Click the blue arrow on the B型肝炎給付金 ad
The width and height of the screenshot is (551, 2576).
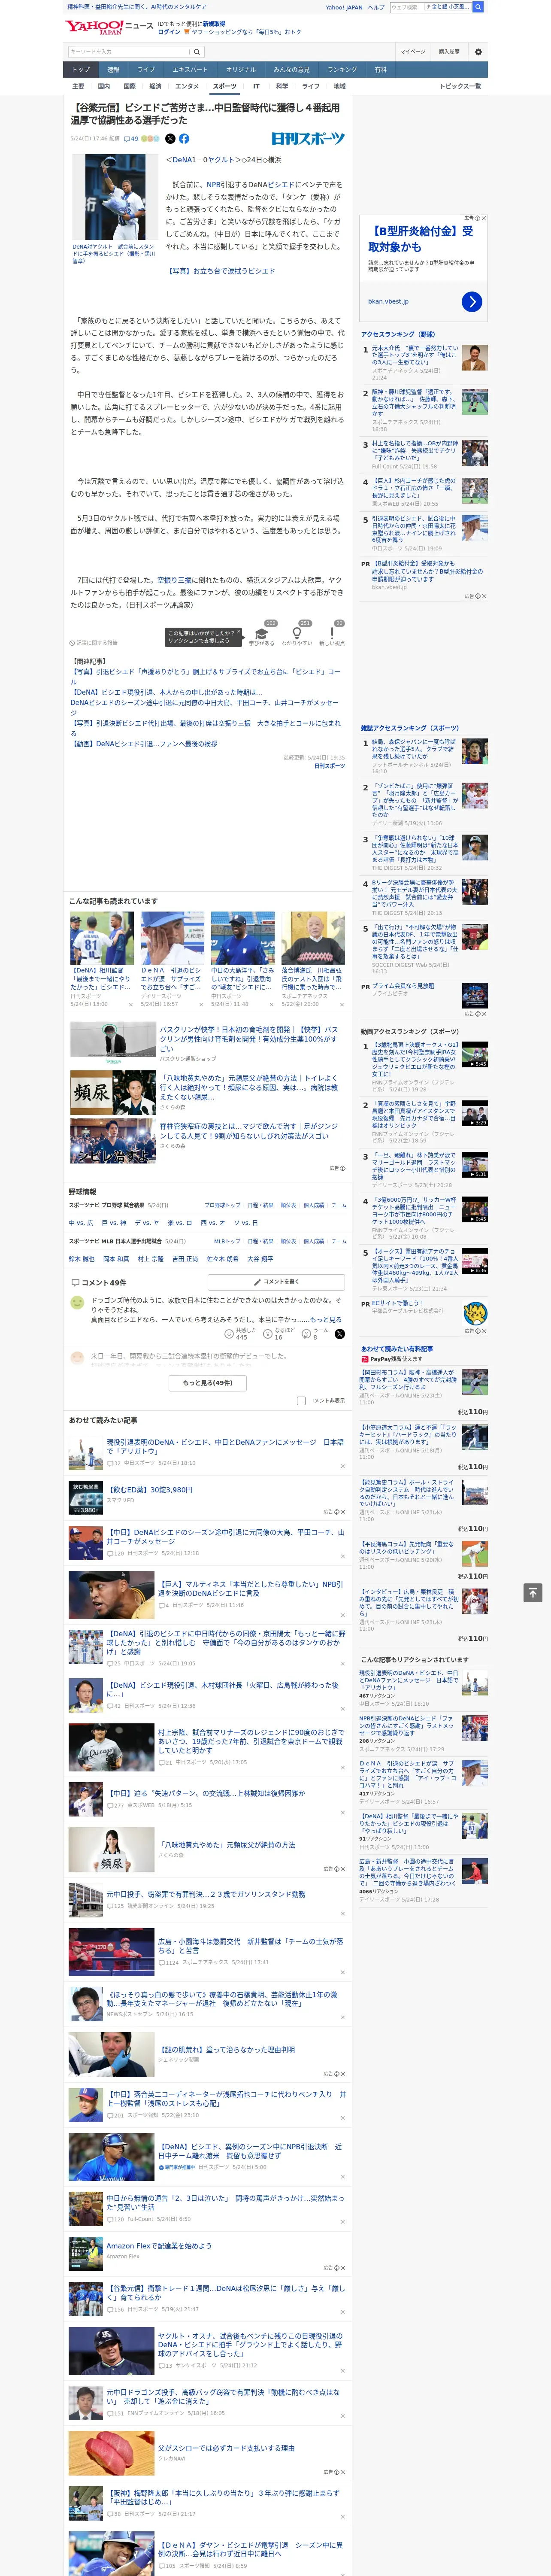coord(472,301)
